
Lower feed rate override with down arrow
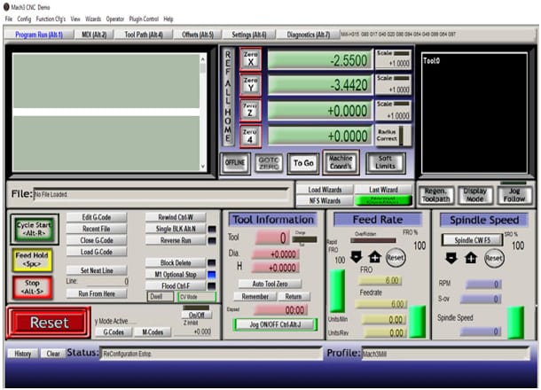click(x=356, y=256)
